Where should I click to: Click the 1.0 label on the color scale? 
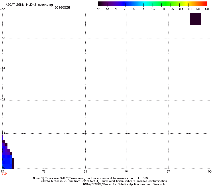tap(207, 9)
